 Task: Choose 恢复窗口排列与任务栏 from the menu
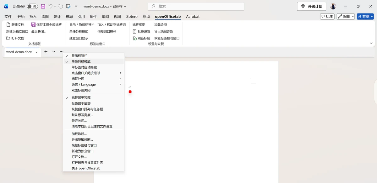[x=94, y=109]
